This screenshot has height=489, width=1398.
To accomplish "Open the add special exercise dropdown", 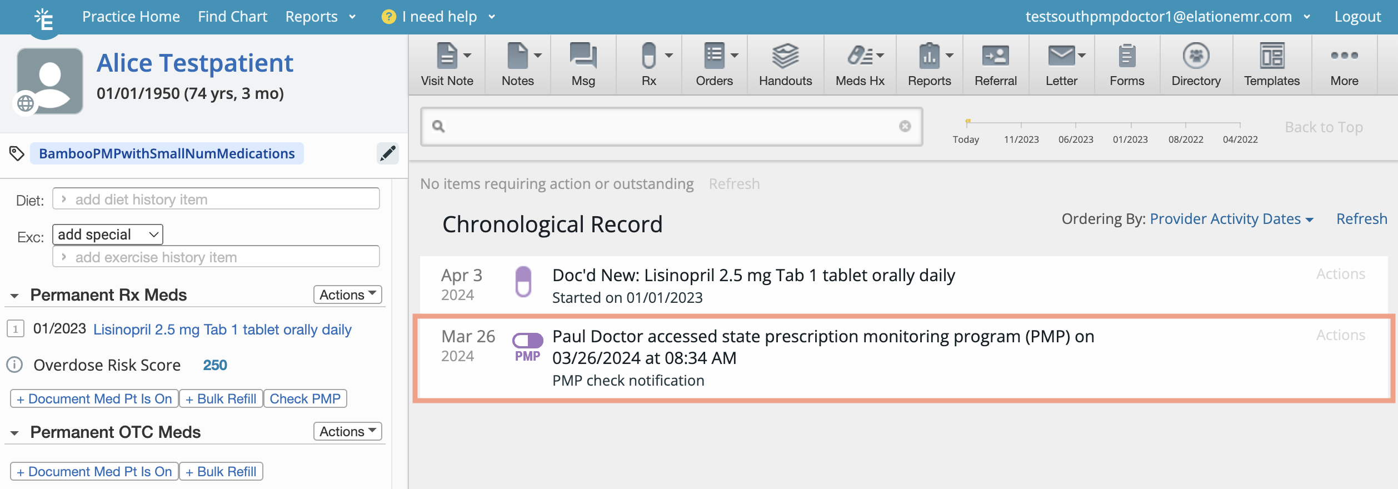I will 108,234.
